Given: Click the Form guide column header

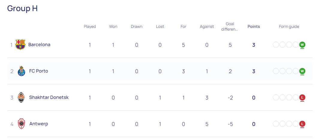Looking at the screenshot, I should pyautogui.click(x=289, y=26).
